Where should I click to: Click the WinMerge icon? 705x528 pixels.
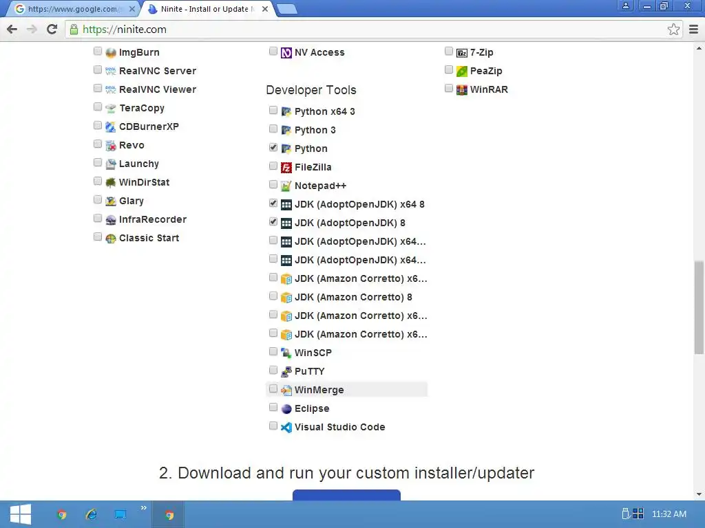tap(286, 390)
